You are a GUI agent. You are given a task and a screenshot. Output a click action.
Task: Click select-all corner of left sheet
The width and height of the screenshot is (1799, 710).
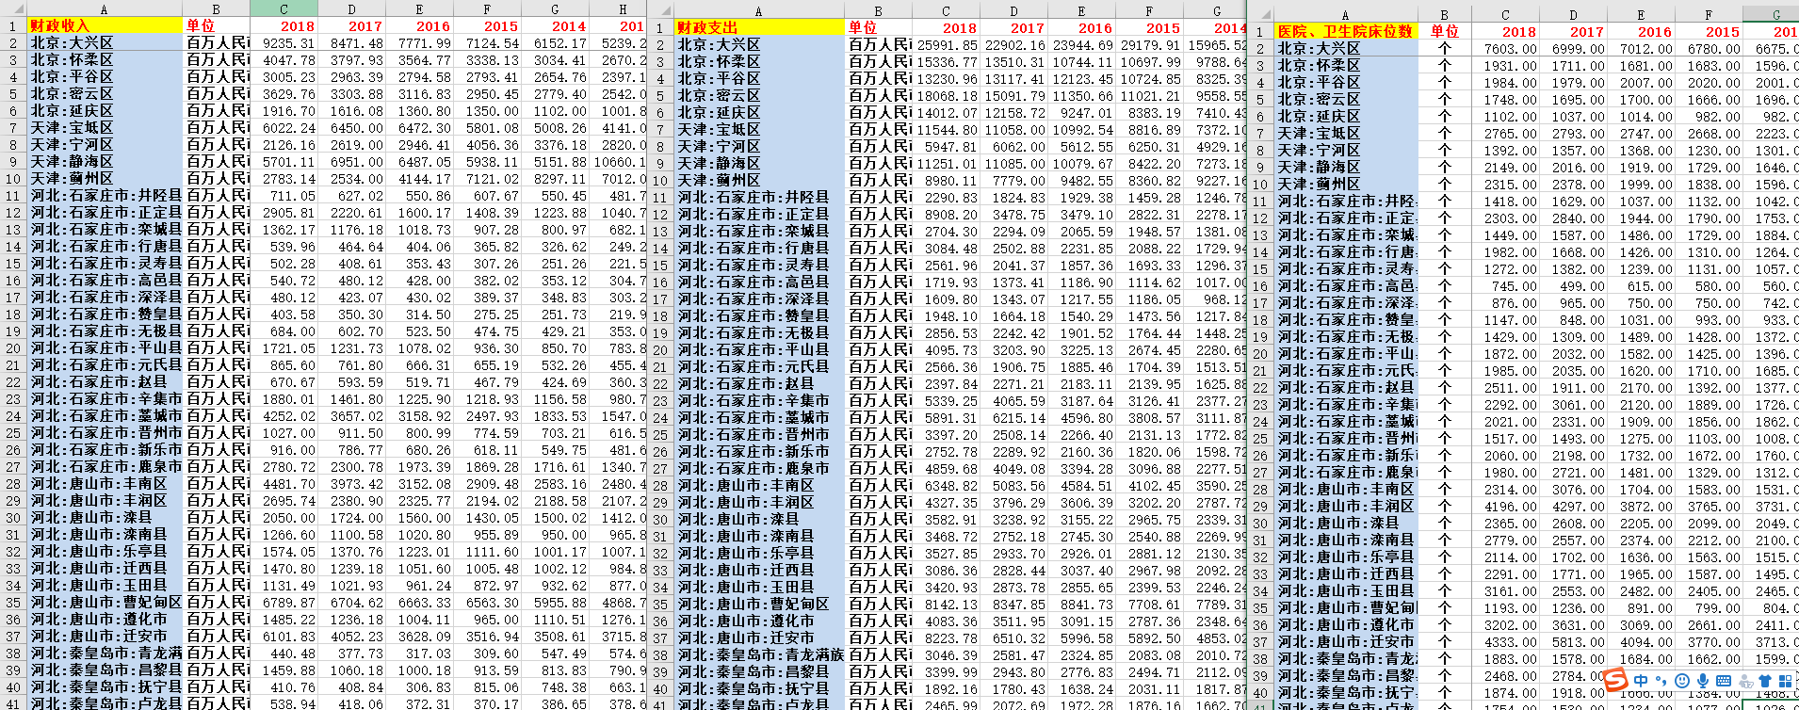pos(13,8)
